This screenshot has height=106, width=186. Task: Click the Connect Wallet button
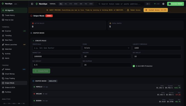(x=175, y=4)
